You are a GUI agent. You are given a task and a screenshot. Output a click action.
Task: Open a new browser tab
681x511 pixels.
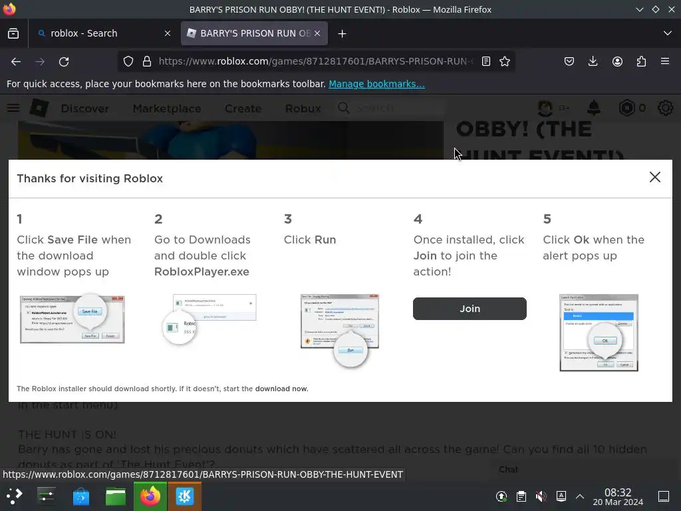click(x=342, y=33)
